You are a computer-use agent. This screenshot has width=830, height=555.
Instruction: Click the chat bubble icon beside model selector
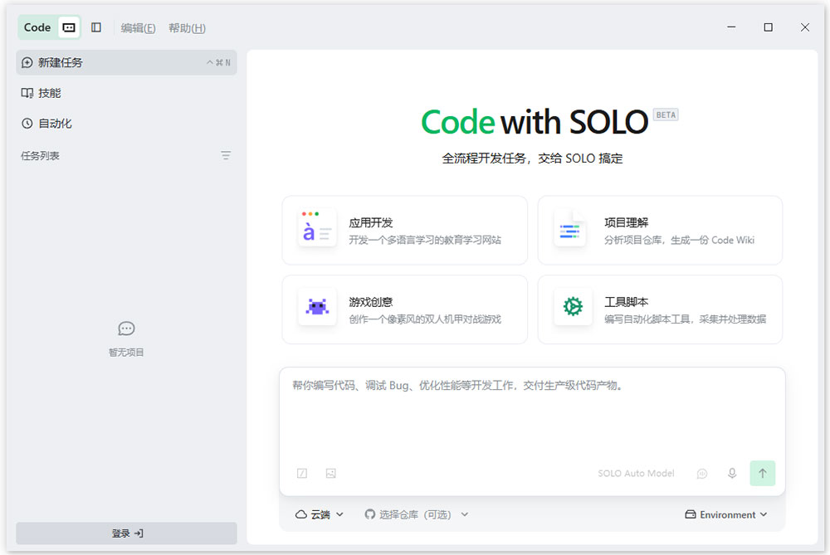(702, 474)
